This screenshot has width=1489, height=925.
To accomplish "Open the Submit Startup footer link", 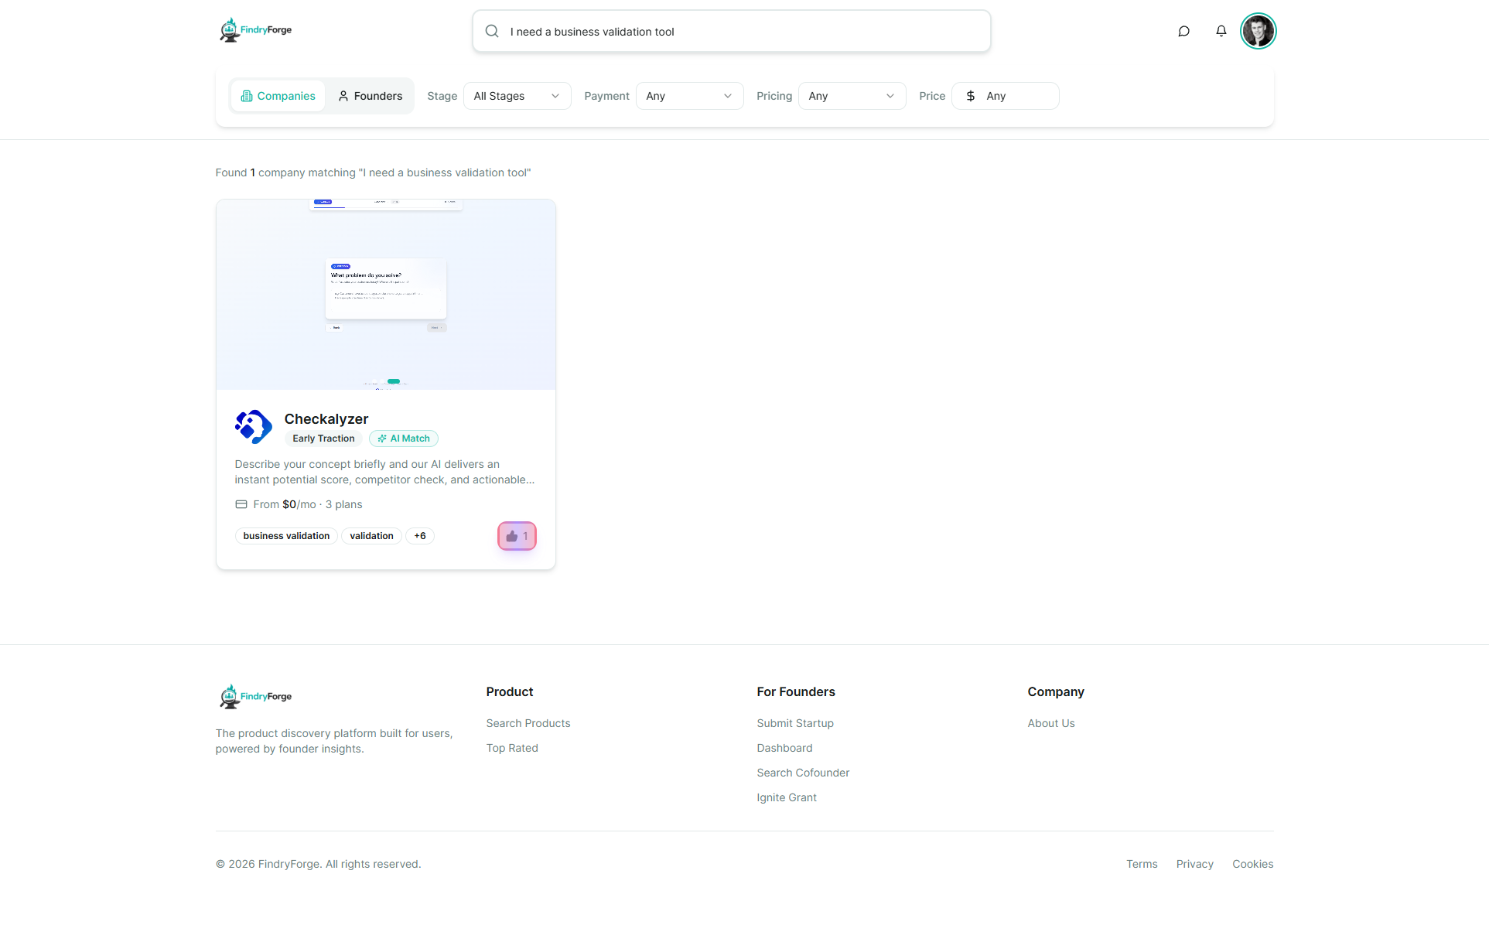I will click(x=795, y=723).
